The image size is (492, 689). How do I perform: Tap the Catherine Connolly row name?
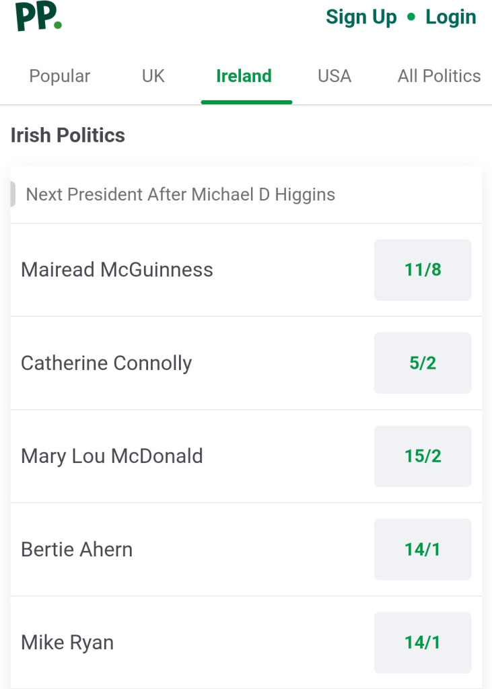[106, 363]
